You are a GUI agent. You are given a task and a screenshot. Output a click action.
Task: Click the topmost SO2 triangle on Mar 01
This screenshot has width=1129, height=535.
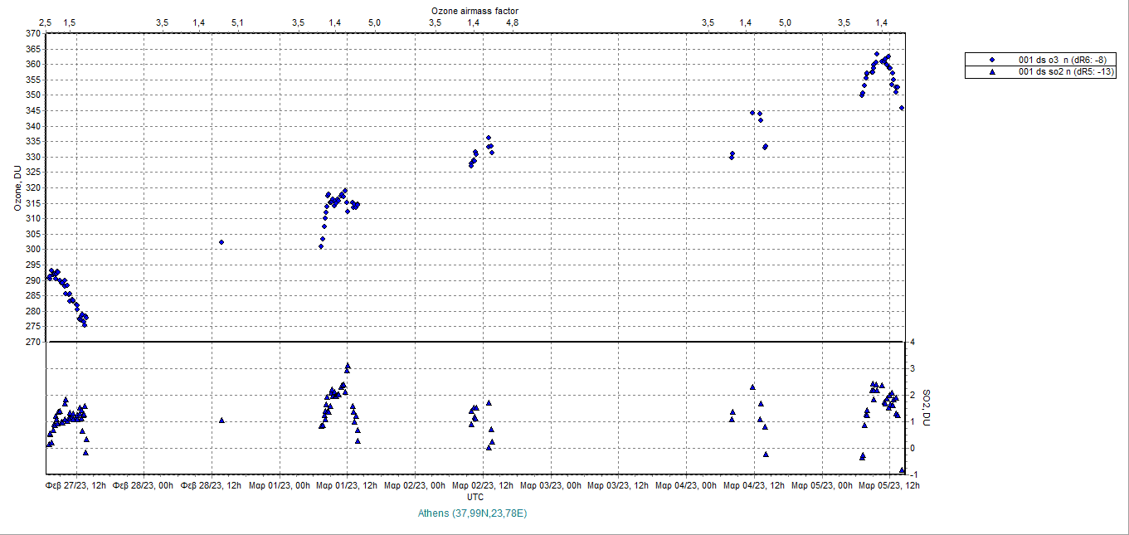(x=348, y=365)
